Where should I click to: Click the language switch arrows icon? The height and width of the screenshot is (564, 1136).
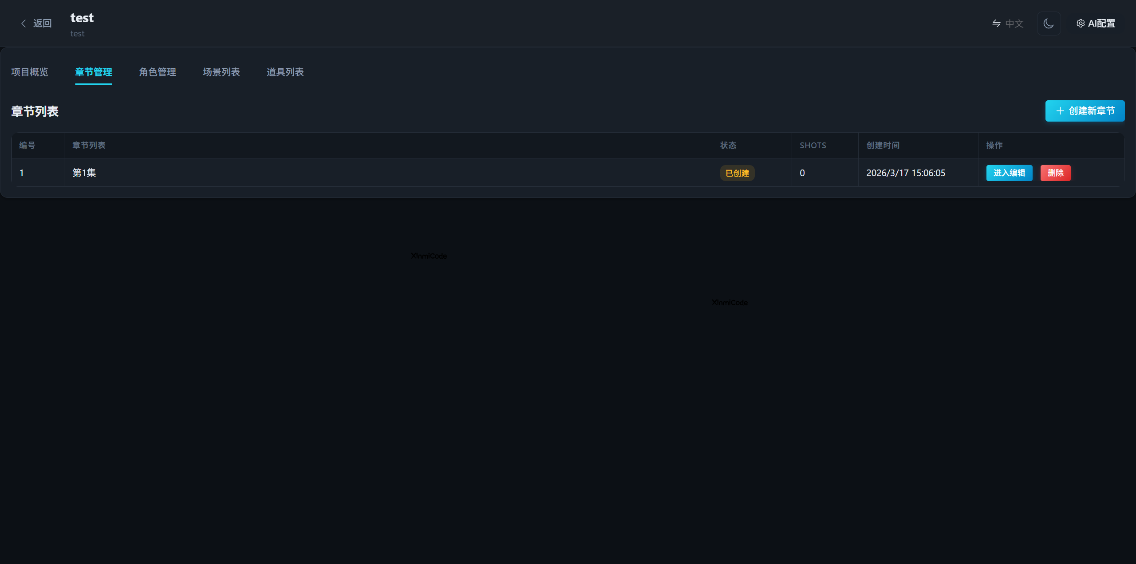pyautogui.click(x=996, y=23)
